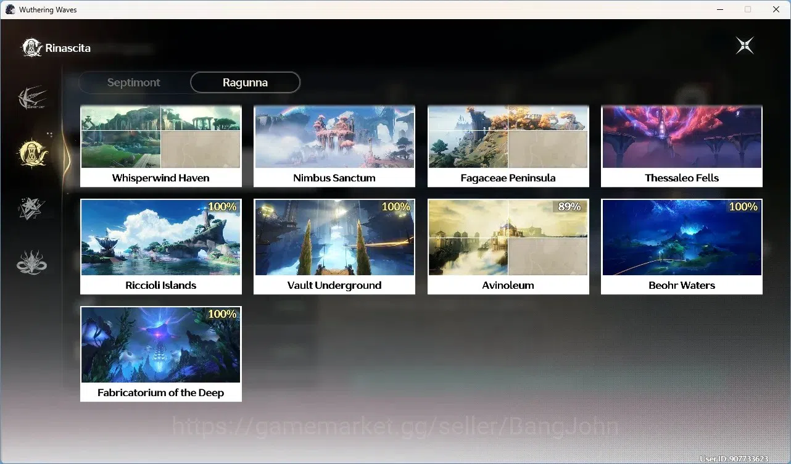Open the Whisperwind Haven area card
Image resolution: width=791 pixels, height=464 pixels.
coord(161,146)
